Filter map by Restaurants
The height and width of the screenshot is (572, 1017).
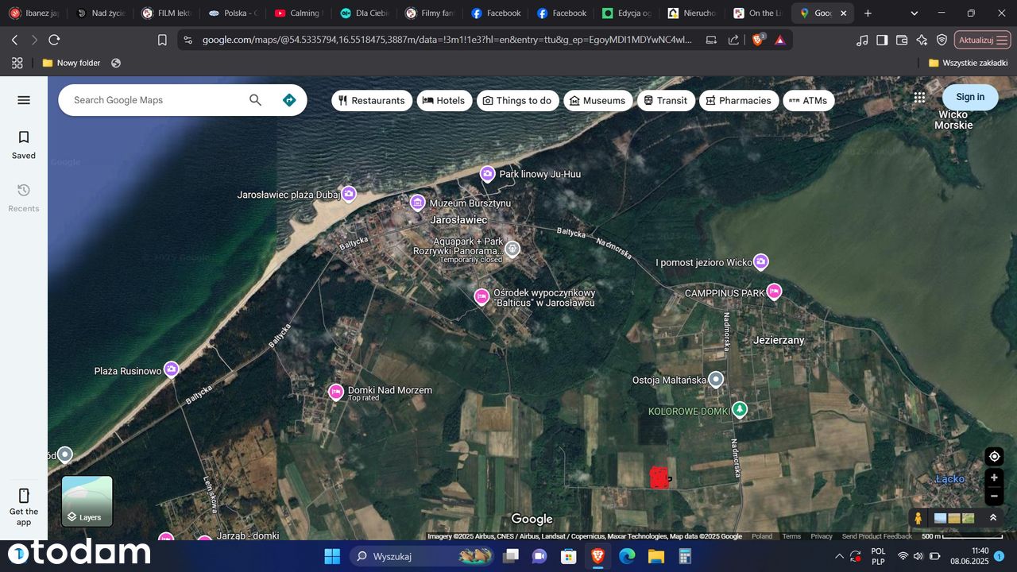(372, 100)
